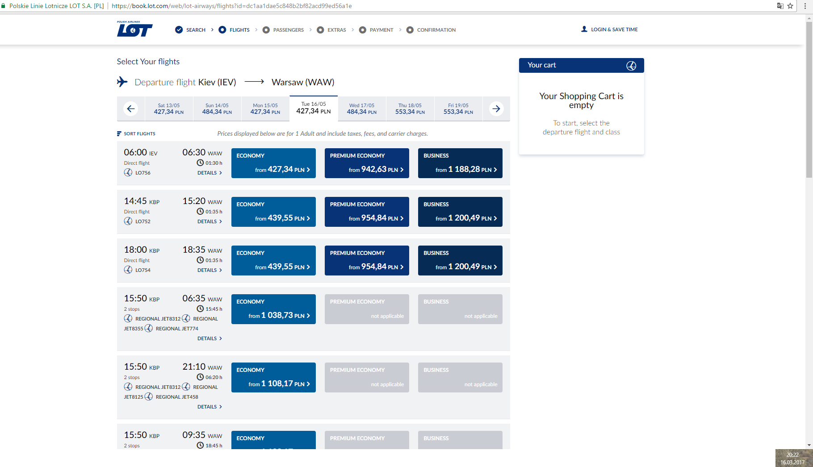
Task: Select Fri 19/05 date tab
Action: 458,109
